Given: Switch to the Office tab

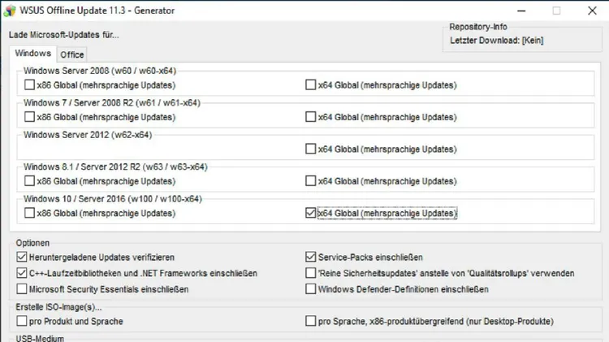Looking at the screenshot, I should (x=71, y=54).
